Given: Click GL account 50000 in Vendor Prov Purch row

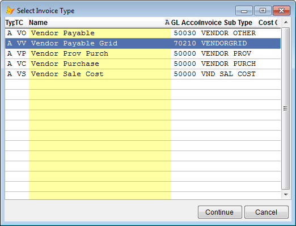Looking at the screenshot, I should (x=185, y=53).
